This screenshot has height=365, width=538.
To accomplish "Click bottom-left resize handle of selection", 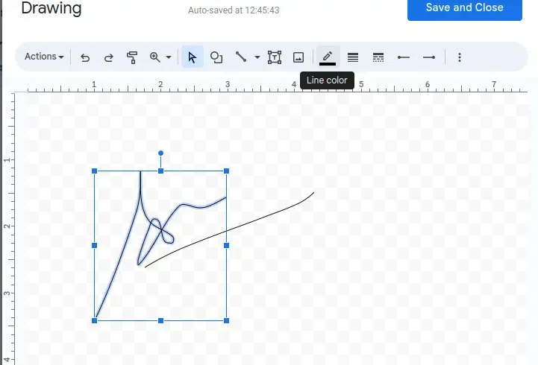I will tap(94, 320).
